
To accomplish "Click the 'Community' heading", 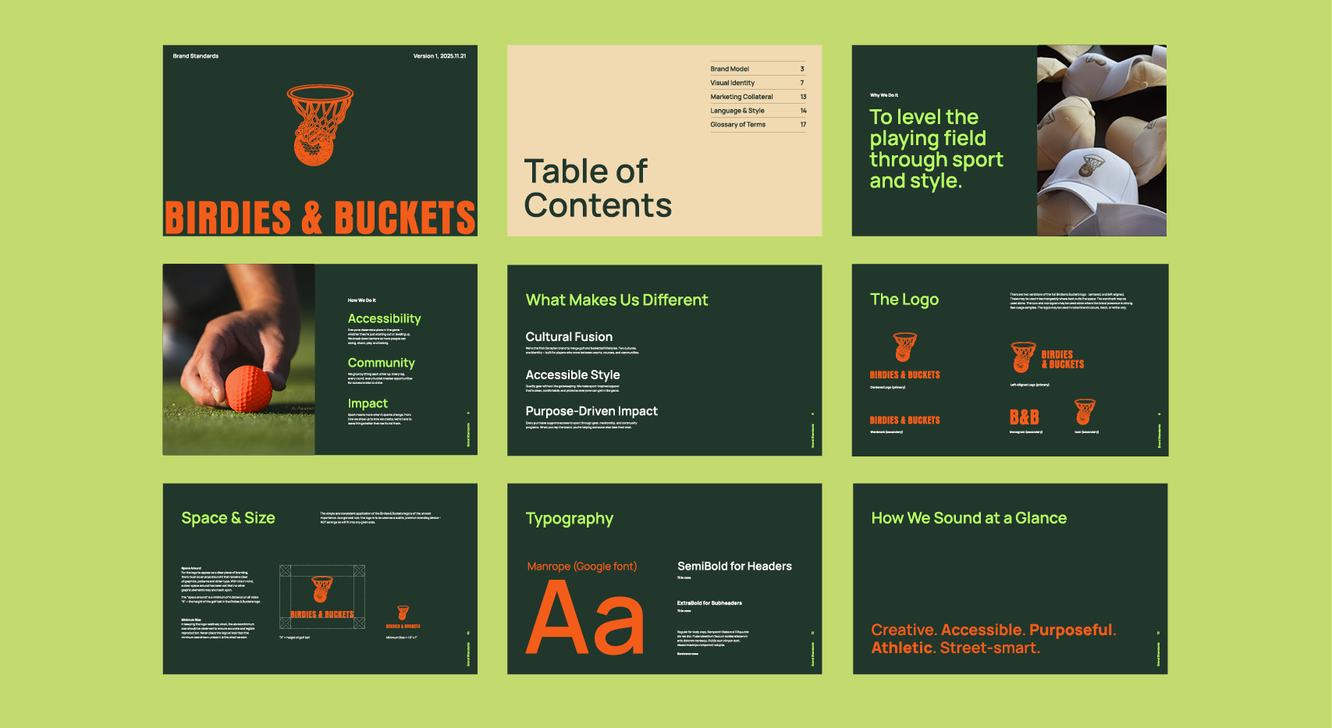I will [x=381, y=363].
